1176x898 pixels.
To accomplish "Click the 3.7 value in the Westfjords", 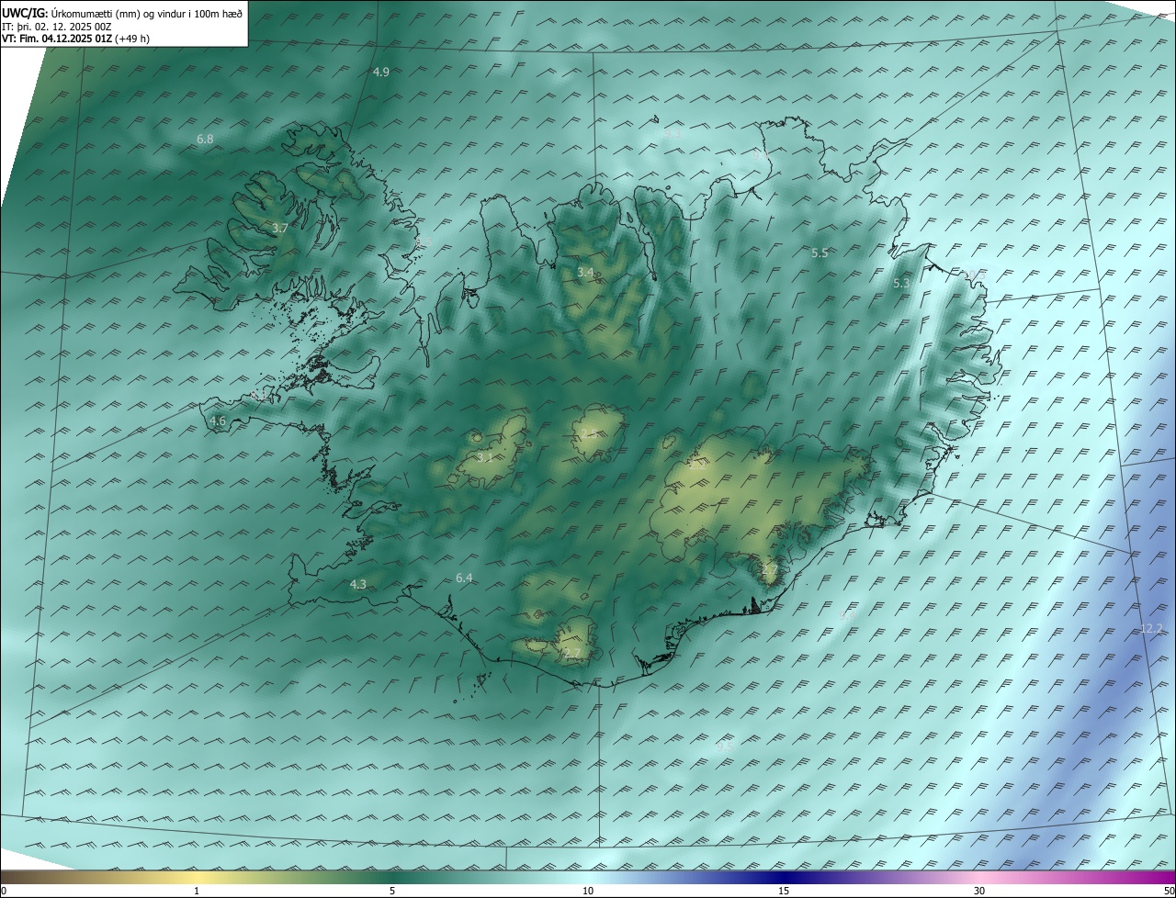I will [x=280, y=228].
